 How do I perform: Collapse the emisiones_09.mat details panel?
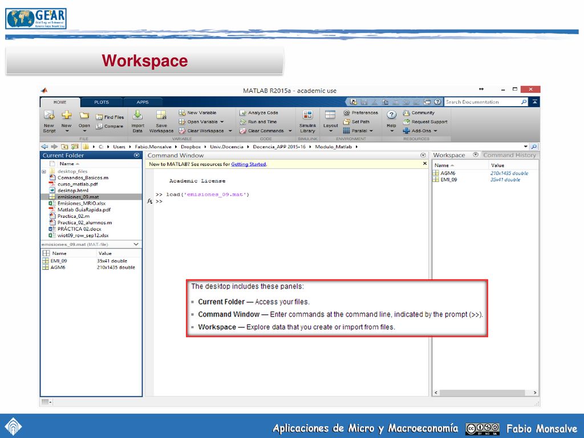[136, 244]
